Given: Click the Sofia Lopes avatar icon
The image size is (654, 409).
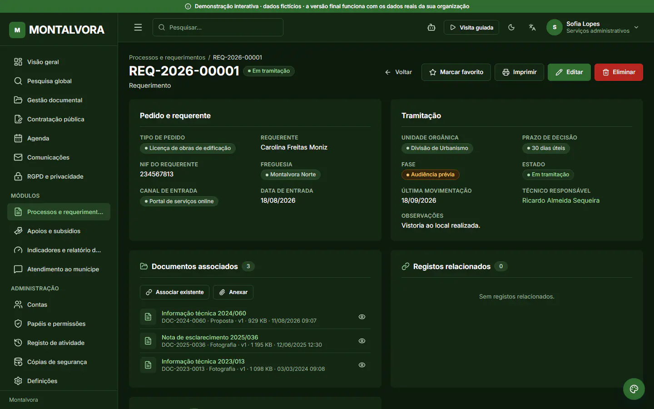Looking at the screenshot, I should click(555, 27).
